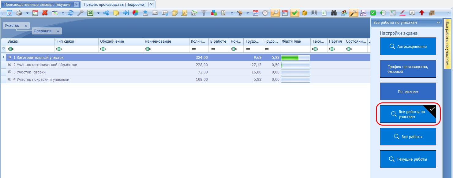Click the Наименование filter input field
453x178 pixels.
[166, 49]
